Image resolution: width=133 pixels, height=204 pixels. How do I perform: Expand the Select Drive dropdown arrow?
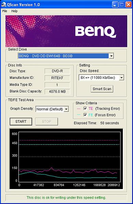coord(111,56)
